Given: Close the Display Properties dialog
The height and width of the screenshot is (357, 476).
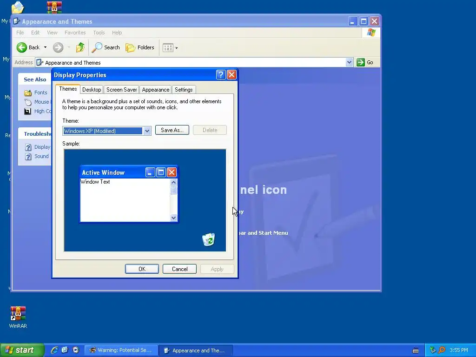Looking at the screenshot, I should point(231,75).
